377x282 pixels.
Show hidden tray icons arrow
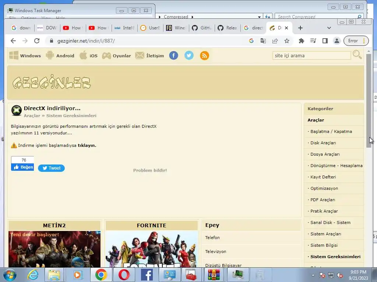313,275
